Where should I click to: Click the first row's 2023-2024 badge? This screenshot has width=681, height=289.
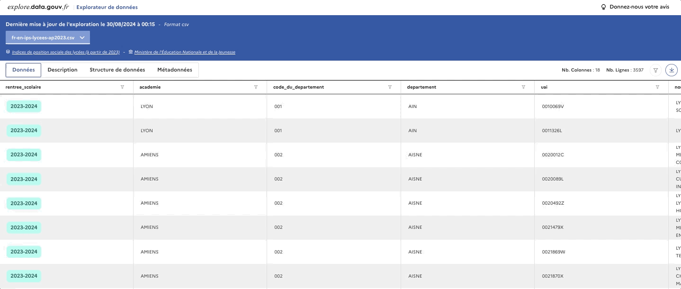coord(24,106)
